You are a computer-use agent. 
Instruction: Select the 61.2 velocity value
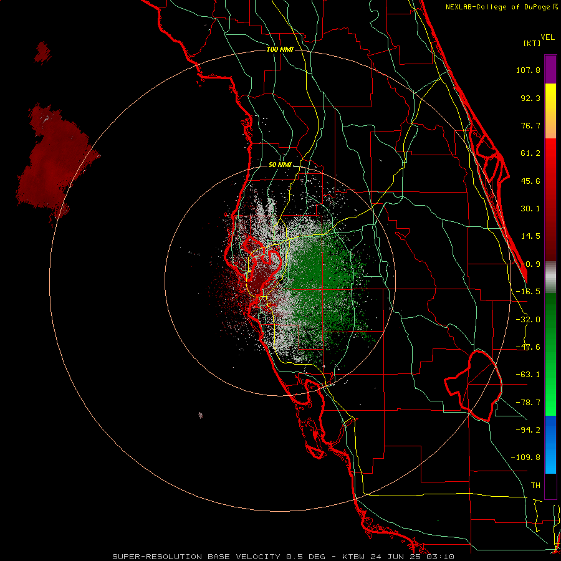pos(530,153)
